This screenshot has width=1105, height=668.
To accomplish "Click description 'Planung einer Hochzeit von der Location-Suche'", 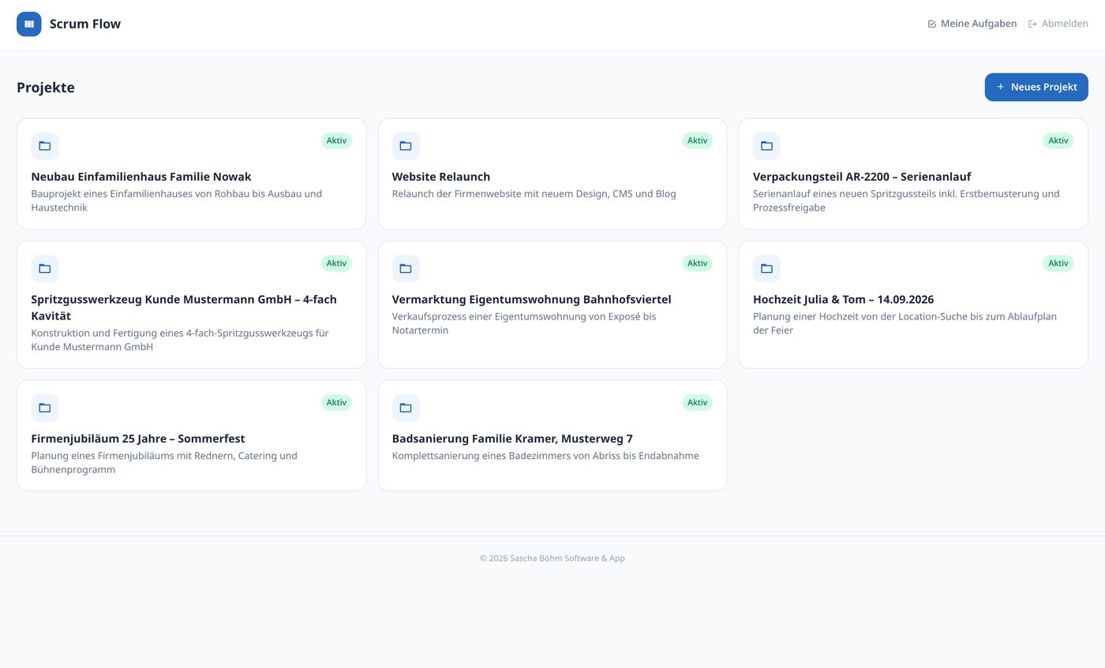I will [905, 323].
